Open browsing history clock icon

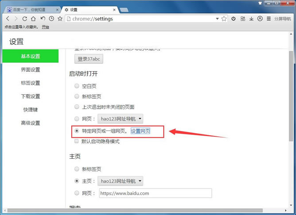coord(51,19)
